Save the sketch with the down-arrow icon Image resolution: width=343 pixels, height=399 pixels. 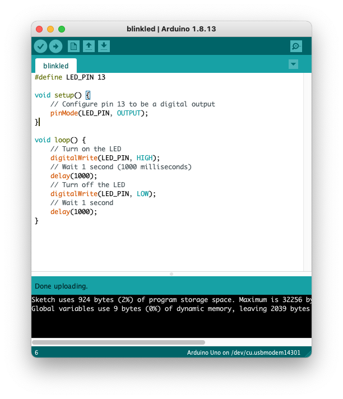point(104,47)
